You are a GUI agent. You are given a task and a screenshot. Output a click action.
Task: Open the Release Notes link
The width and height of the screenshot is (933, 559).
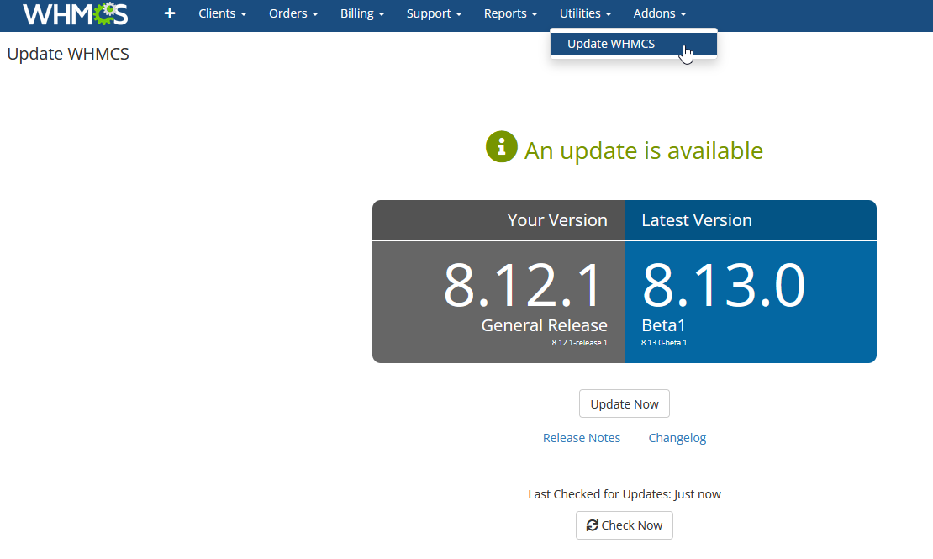(x=582, y=438)
